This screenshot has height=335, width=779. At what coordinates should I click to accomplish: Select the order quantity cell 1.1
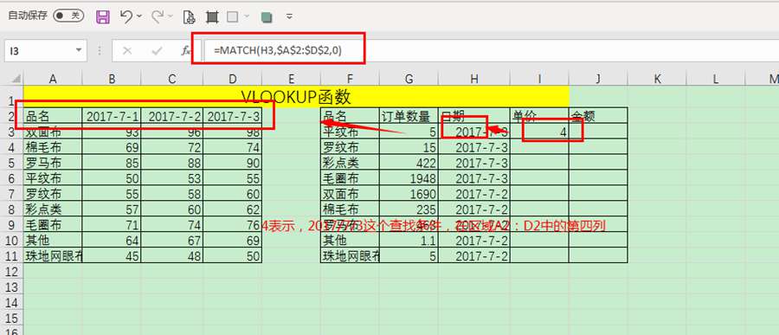pyautogui.click(x=409, y=240)
